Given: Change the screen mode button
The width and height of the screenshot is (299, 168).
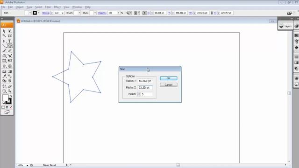Looking at the screenshot, I should (7, 112).
